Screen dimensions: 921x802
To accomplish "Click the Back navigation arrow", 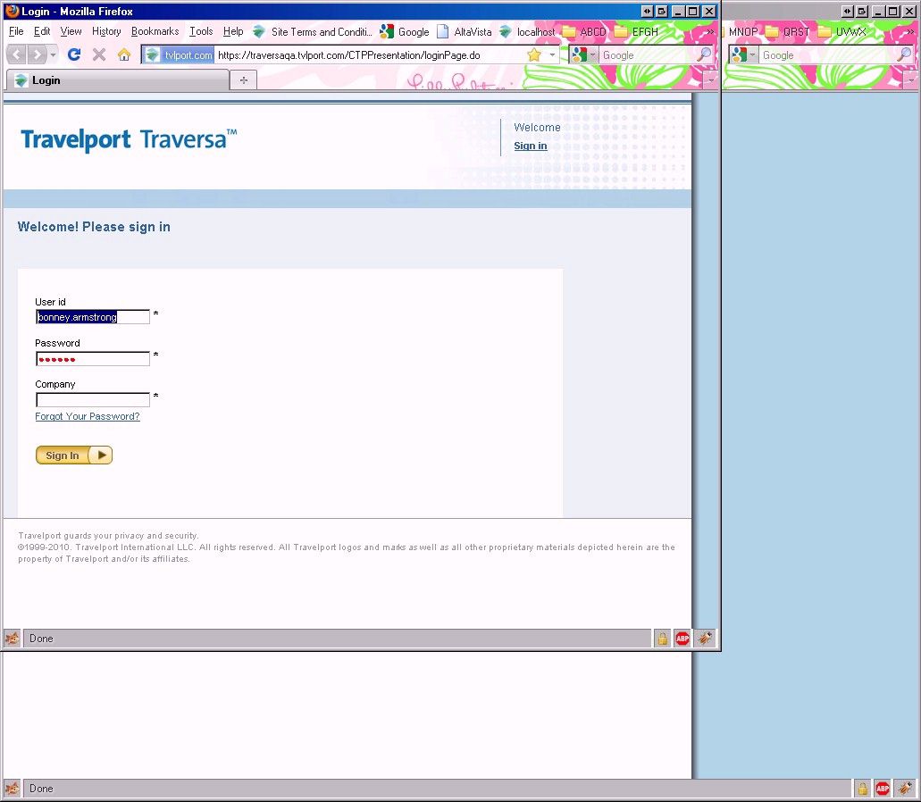I will [16, 54].
